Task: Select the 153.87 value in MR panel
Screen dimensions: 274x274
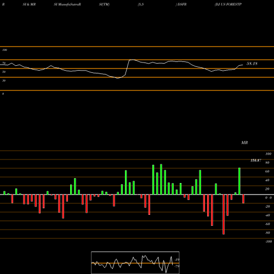Action: click(x=256, y=161)
